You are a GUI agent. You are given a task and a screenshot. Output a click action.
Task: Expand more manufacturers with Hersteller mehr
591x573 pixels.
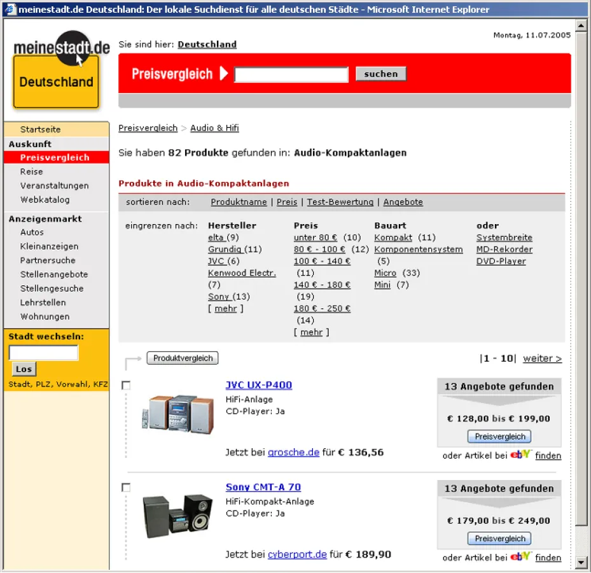[225, 309]
